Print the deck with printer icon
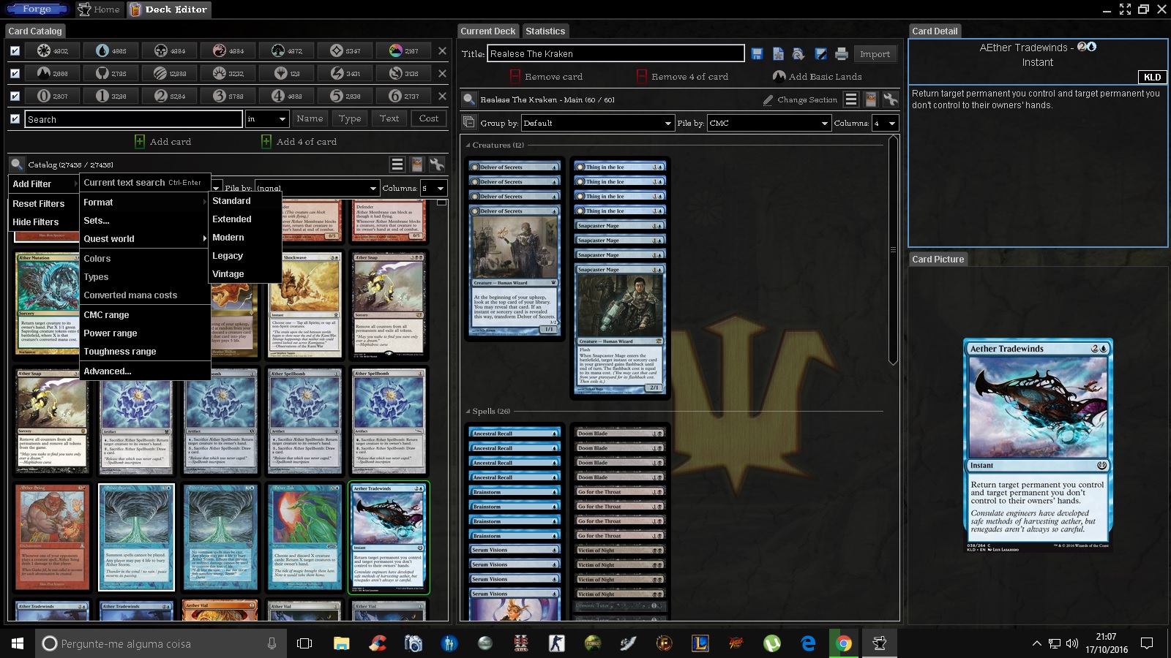The width and height of the screenshot is (1171, 658). point(842,53)
